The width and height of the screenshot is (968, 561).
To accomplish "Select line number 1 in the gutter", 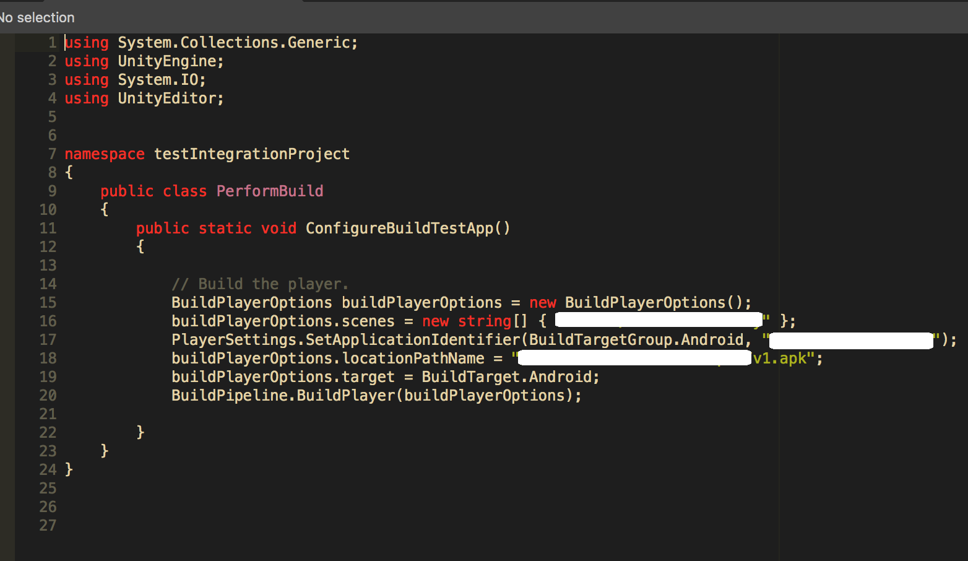I will coord(53,43).
